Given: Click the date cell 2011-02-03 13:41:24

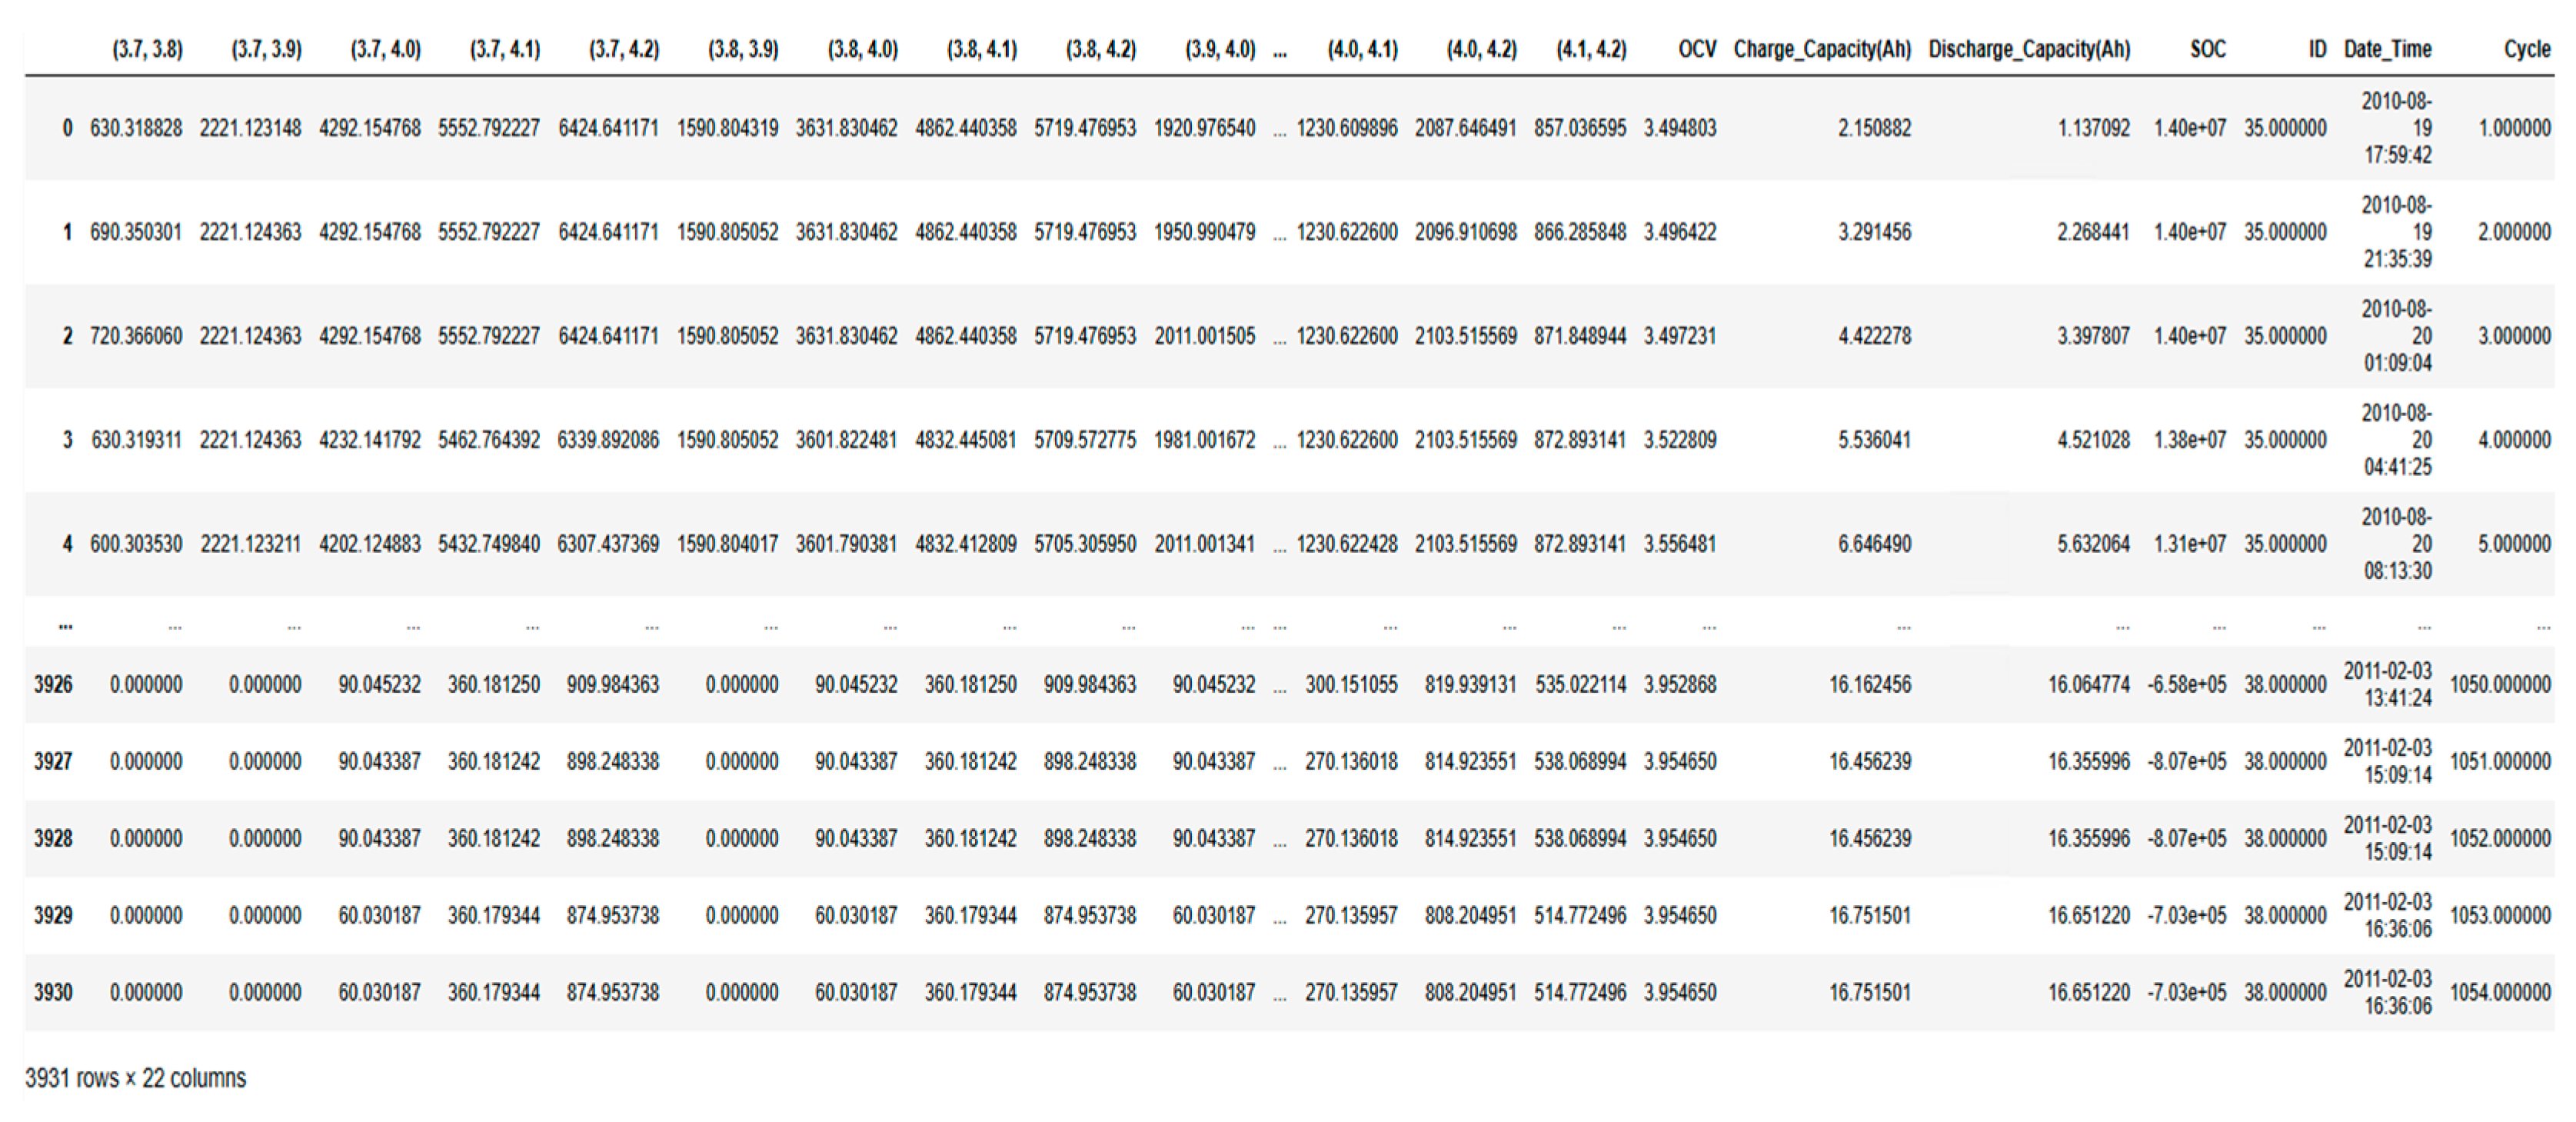Looking at the screenshot, I should click(2387, 684).
